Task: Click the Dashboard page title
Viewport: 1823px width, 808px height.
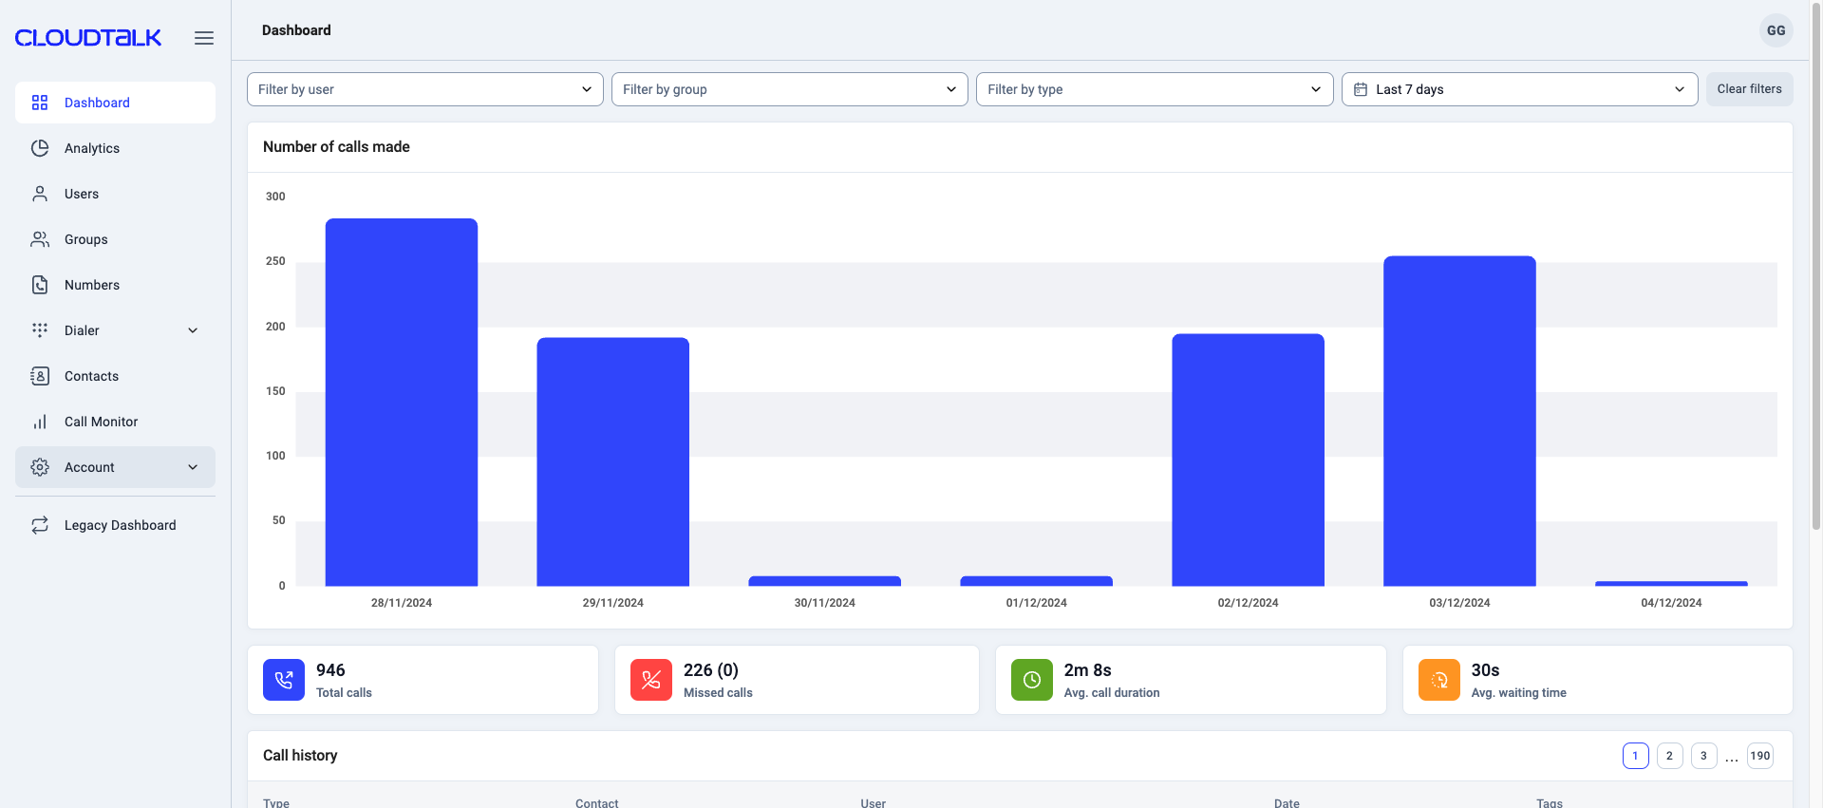Action: pos(296,30)
